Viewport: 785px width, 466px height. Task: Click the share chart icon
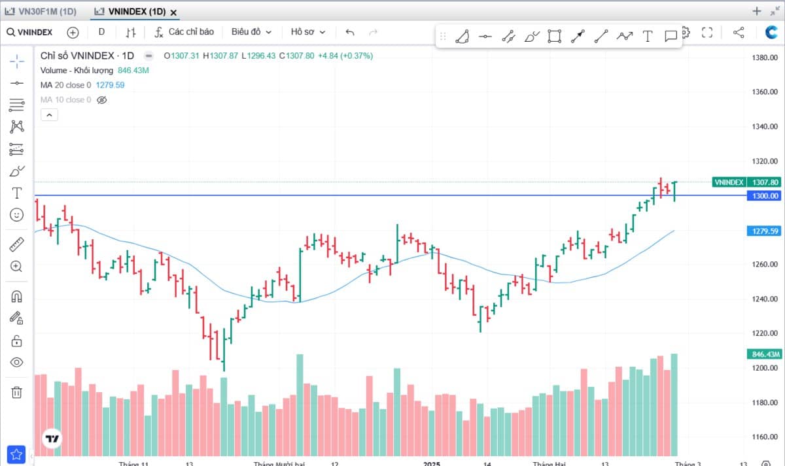pyautogui.click(x=739, y=32)
